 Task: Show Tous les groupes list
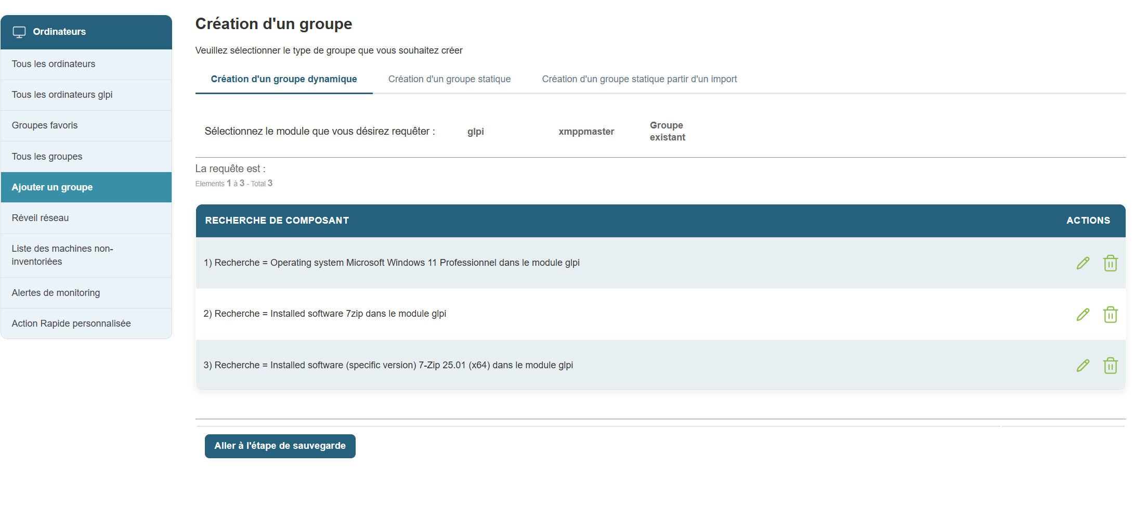pyautogui.click(x=47, y=157)
